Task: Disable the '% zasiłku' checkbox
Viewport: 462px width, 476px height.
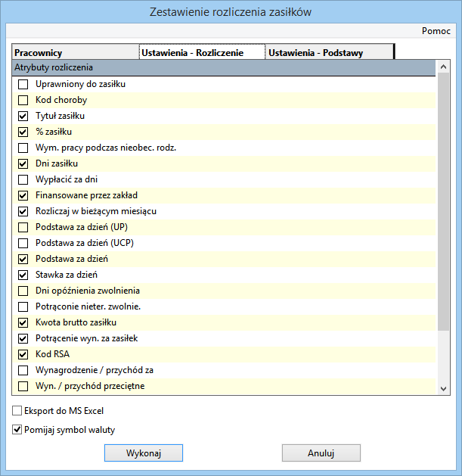Action: pos(23,132)
